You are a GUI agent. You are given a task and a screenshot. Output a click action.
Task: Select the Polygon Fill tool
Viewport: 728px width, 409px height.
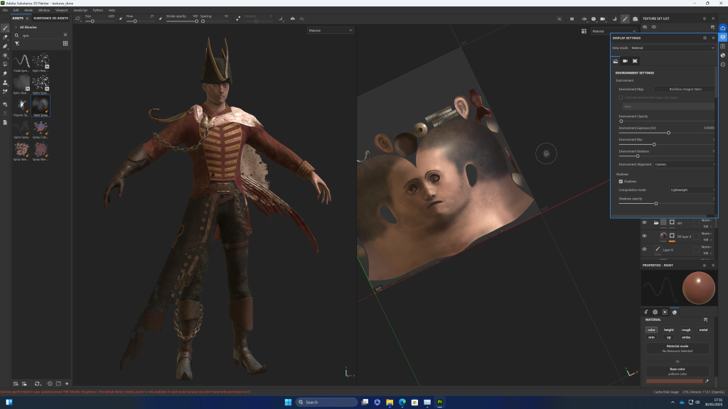pyautogui.click(x=5, y=64)
